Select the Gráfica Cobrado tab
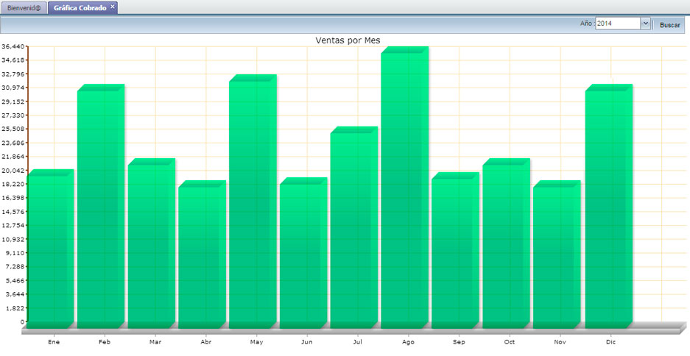Screen dimensions: 690x356 coord(80,7)
